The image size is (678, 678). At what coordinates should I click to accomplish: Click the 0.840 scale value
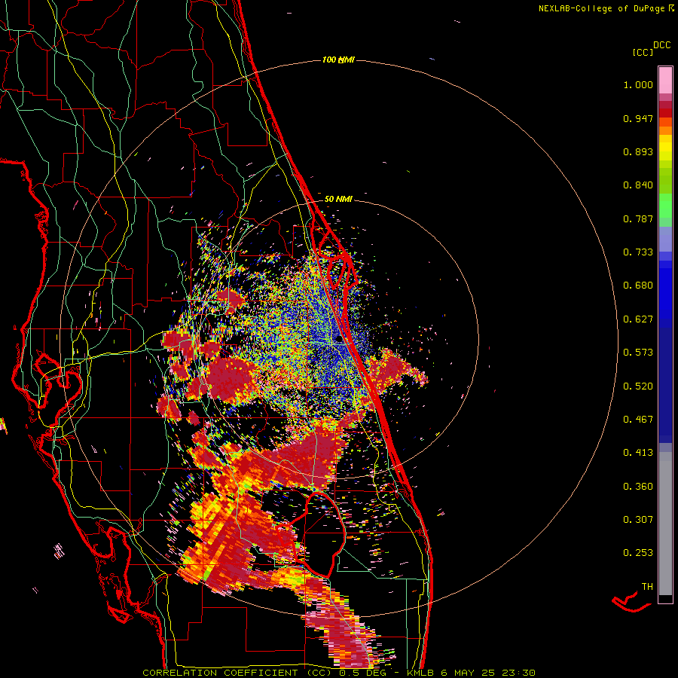tap(638, 185)
